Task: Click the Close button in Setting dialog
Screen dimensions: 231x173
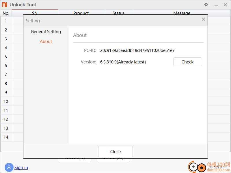Action: [115, 151]
